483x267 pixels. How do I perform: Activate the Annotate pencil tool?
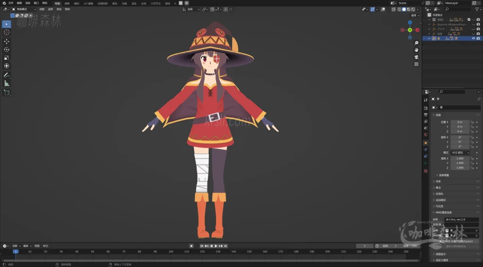coord(7,75)
